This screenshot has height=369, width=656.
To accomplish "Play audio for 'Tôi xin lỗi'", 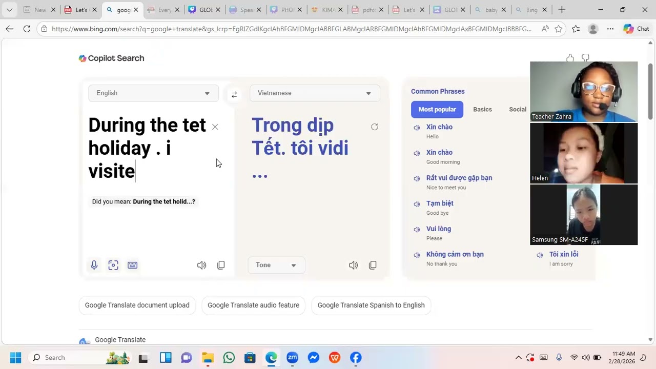I will coord(540,255).
